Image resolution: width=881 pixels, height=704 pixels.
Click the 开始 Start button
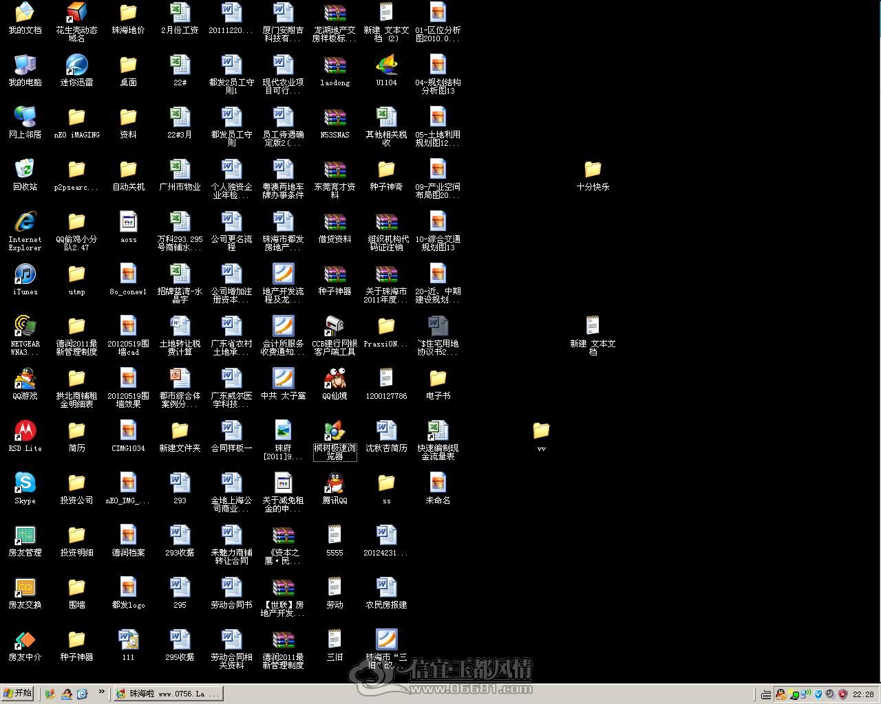[19, 693]
